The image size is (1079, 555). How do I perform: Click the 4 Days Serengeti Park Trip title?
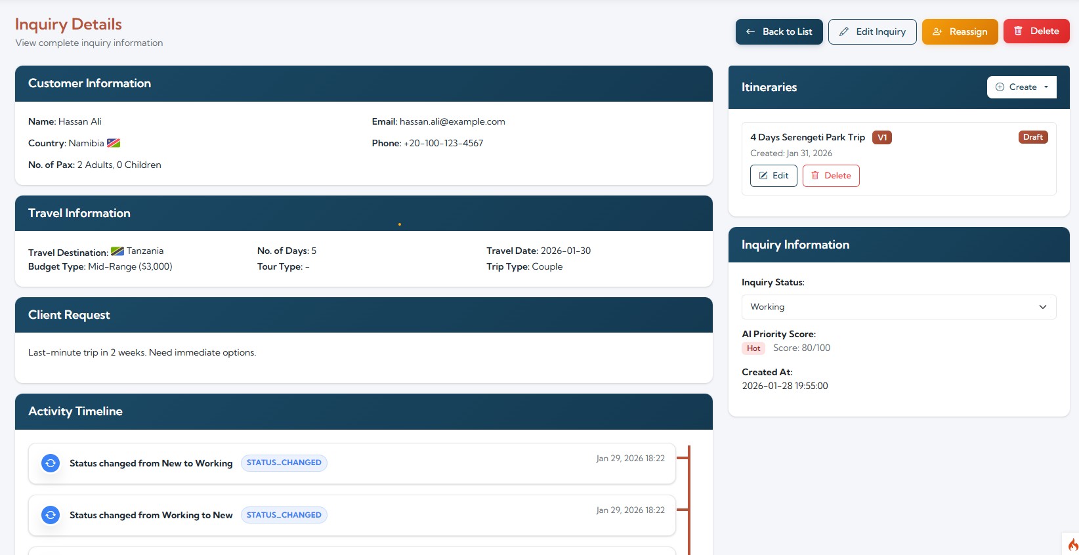(x=808, y=137)
